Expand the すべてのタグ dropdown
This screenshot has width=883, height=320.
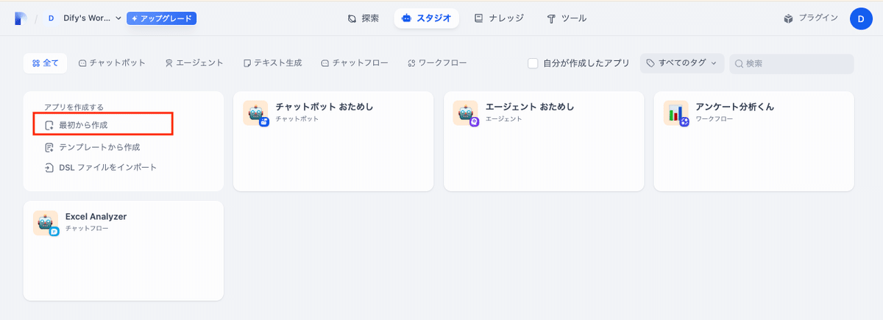pyautogui.click(x=681, y=63)
